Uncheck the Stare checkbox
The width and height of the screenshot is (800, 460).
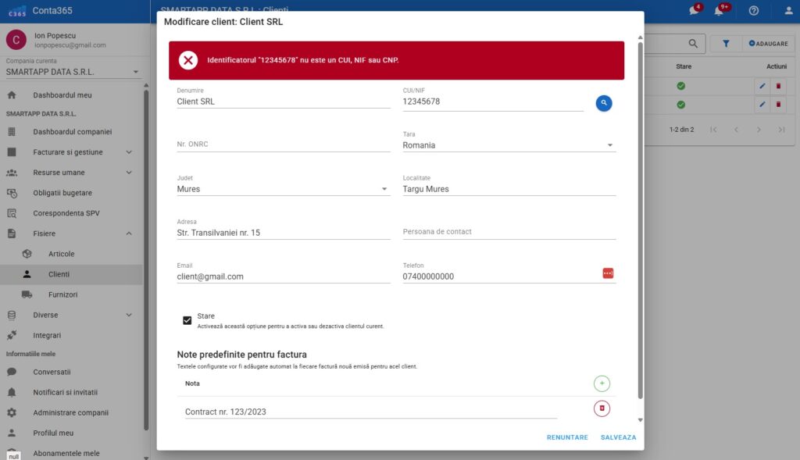187,320
